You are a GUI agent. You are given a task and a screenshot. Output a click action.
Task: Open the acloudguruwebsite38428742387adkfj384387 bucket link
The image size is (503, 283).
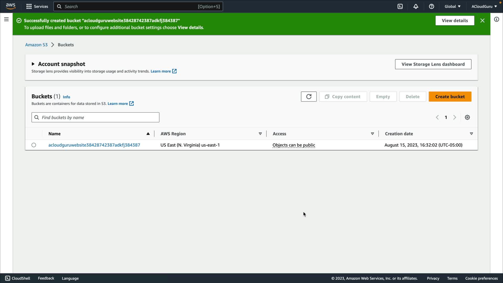(94, 145)
